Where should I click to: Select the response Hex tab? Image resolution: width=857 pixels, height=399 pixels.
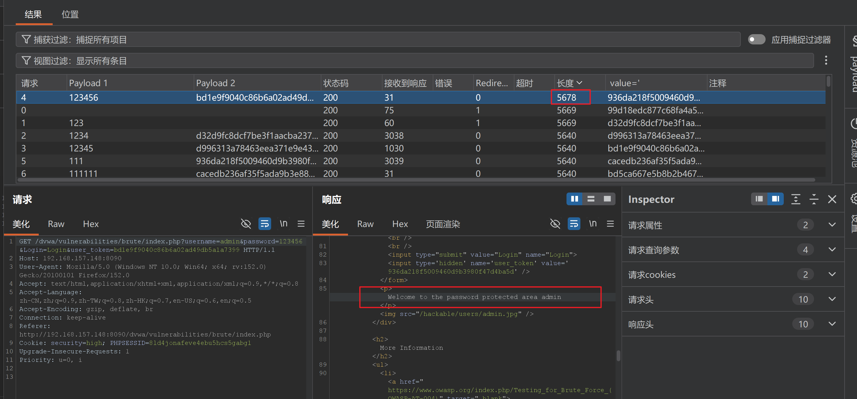(400, 224)
